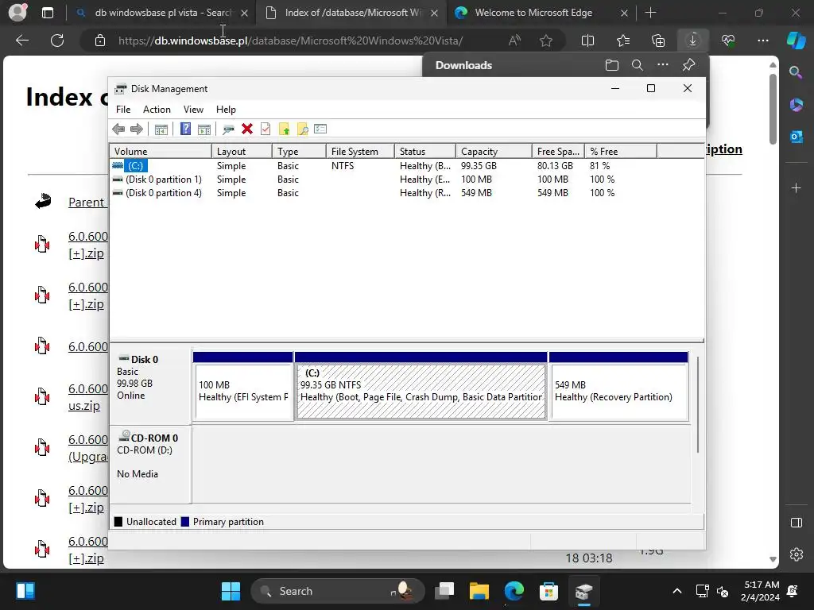Search downloads with magnifier in Downloads panel
The width and height of the screenshot is (814, 610).
pyautogui.click(x=638, y=65)
